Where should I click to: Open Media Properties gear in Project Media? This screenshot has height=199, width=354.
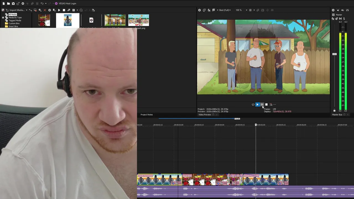coord(50,10)
